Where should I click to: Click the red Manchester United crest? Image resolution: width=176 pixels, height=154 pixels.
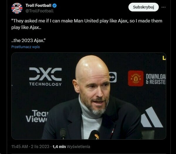136,78
